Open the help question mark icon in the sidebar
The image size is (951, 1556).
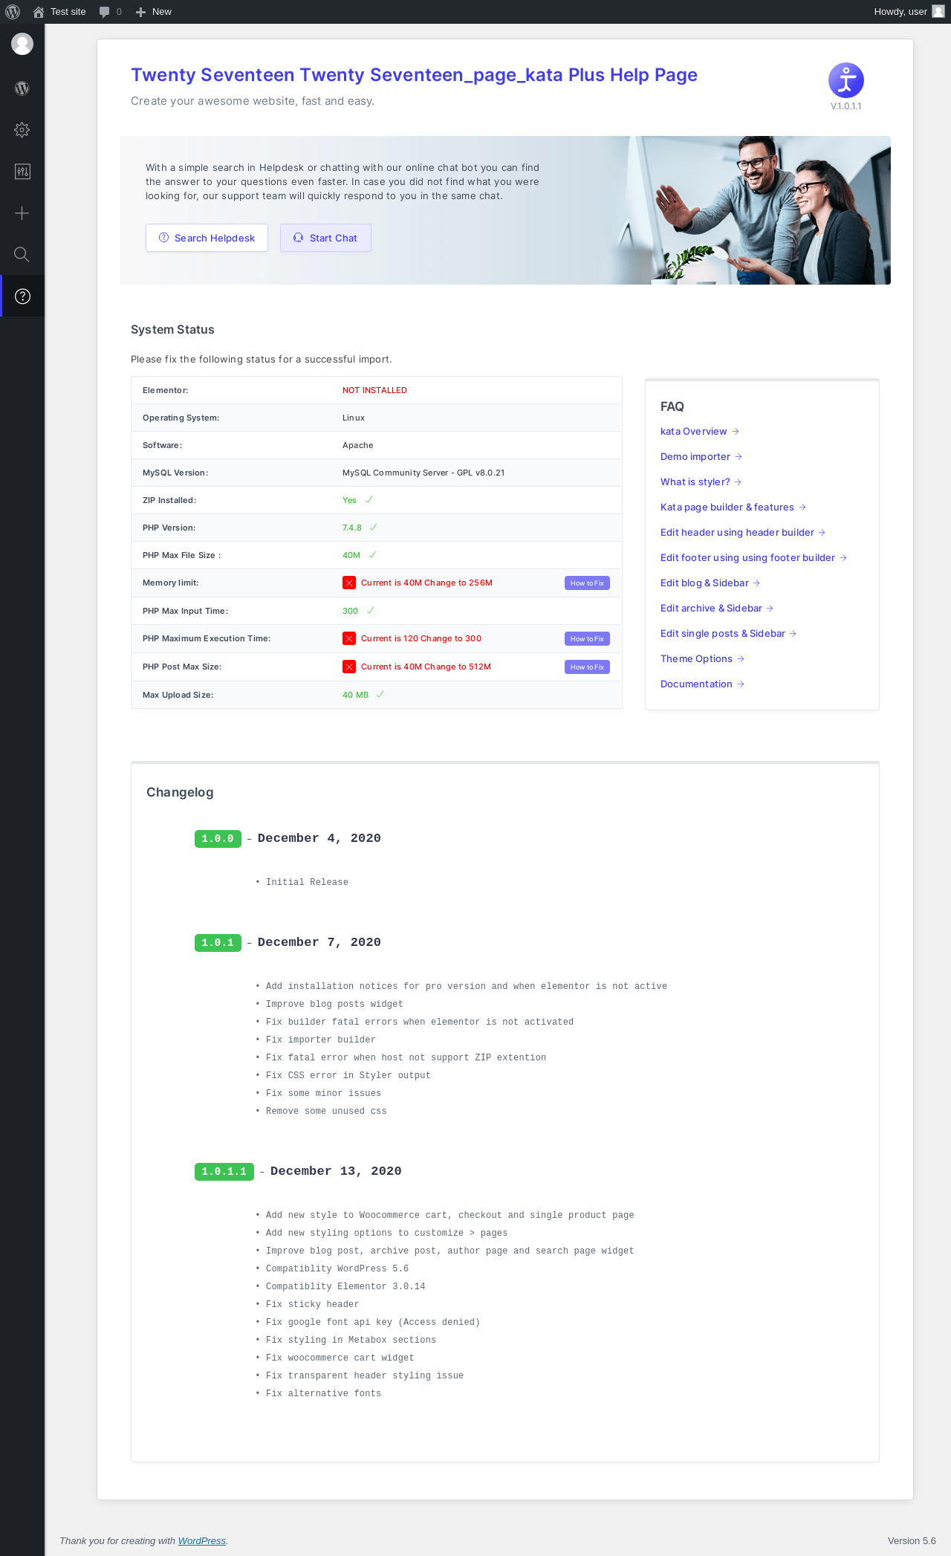pos(23,296)
